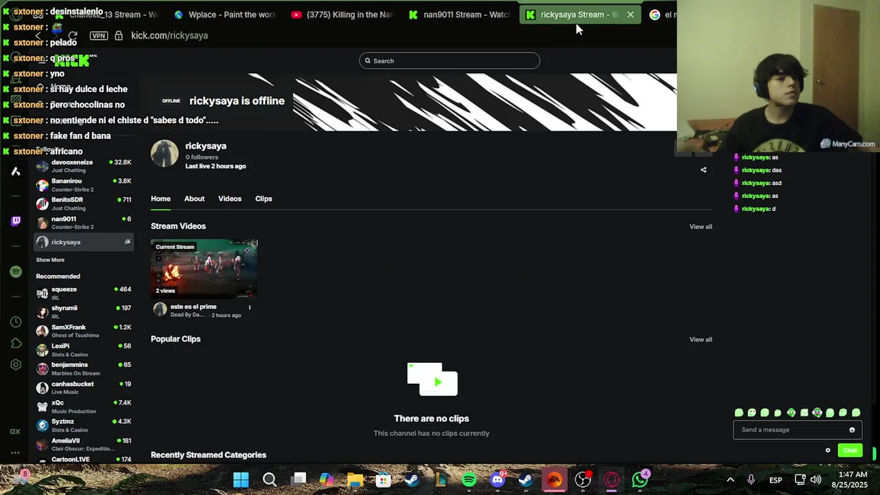Screen dimensions: 880x495
Task: Select rickysaya in followed list
Action: pyautogui.click(x=83, y=242)
